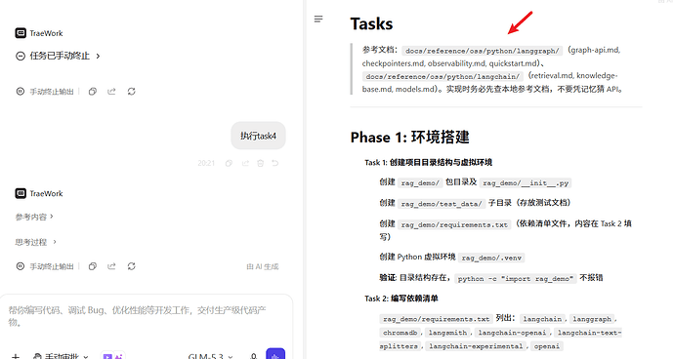Click the 20:21 timestamp
The height and width of the screenshot is (359, 674).
[x=206, y=163]
